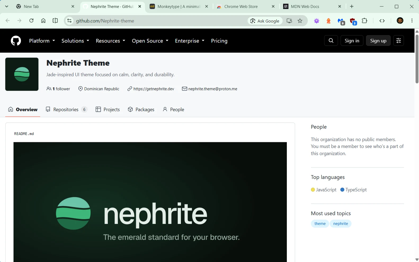Reload the current page
The image size is (419, 262).
[x=31, y=21]
